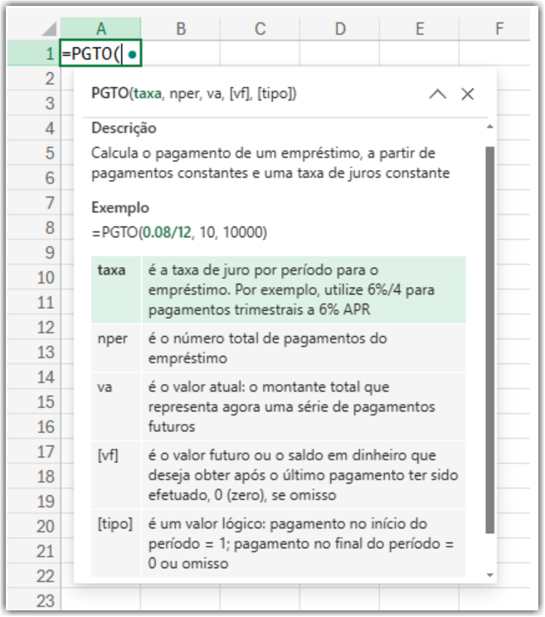Select row 18 header
545x617 pixels.
[x=34, y=477]
